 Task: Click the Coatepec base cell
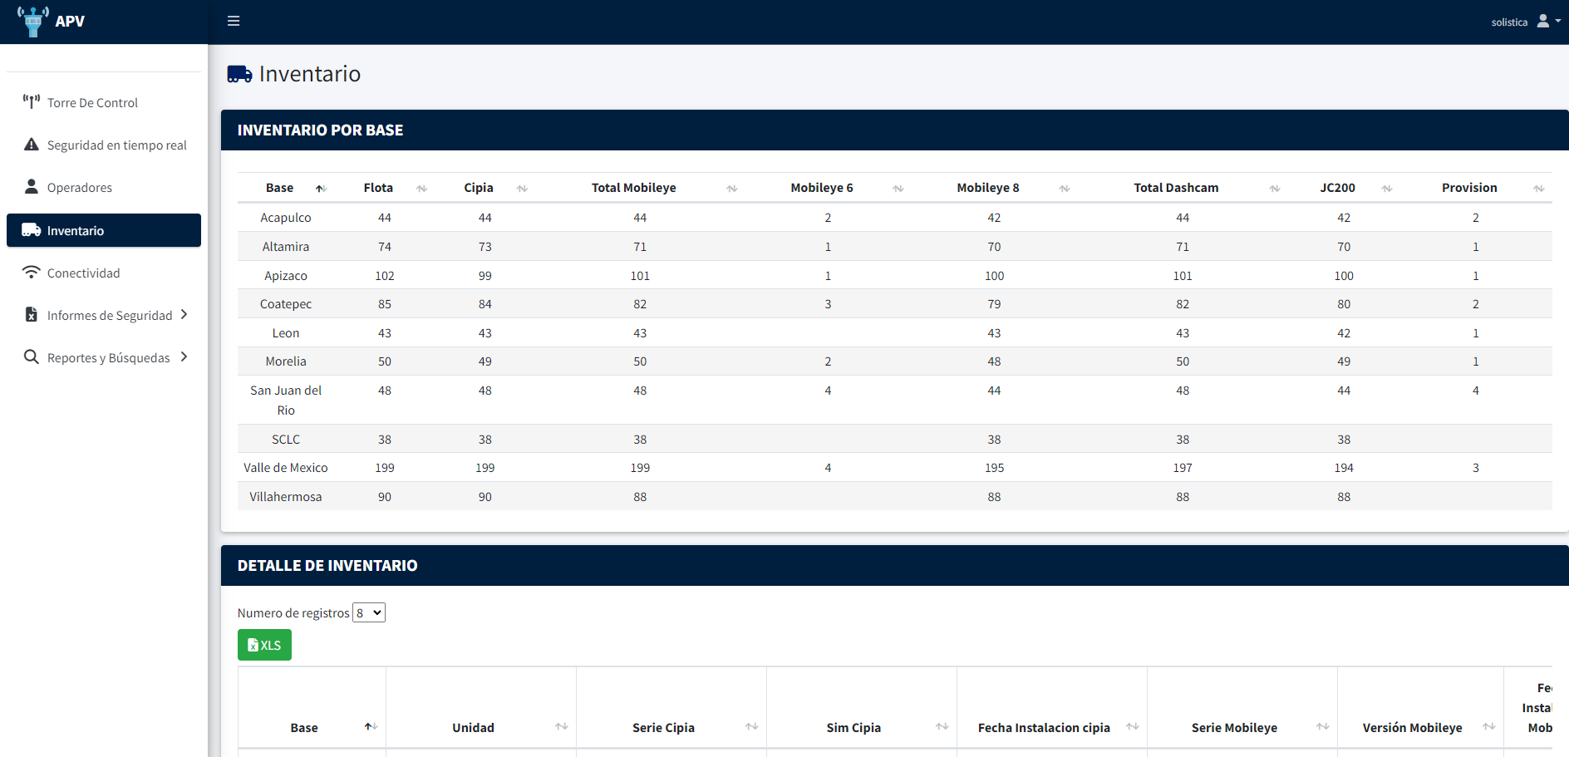tap(286, 304)
